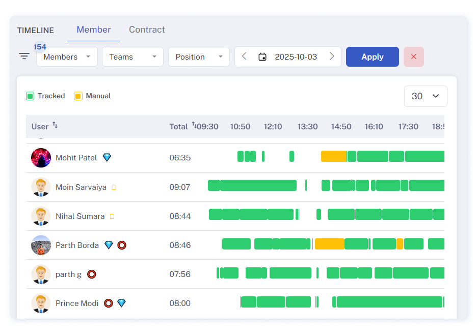476x334 pixels.
Task: Open the 30 page size dropdown
Action: point(425,96)
